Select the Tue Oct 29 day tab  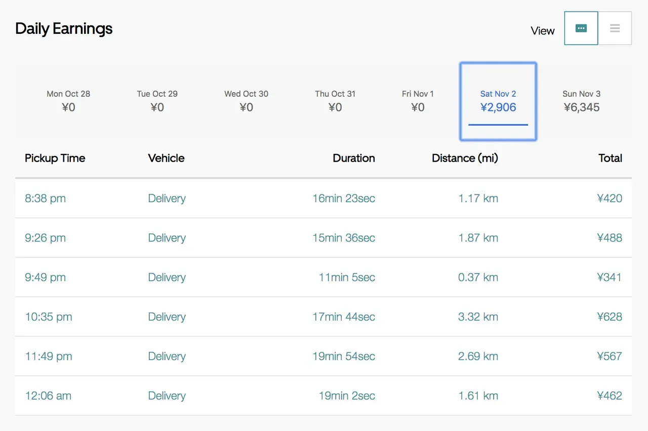(x=157, y=101)
